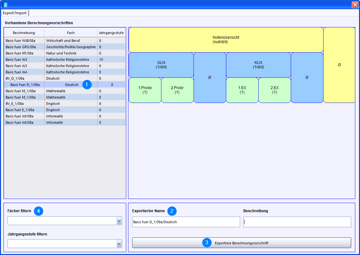The image size is (360, 255).
Task: Sort by the Jahrgangsstufe column header
Action: pyautogui.click(x=111, y=33)
